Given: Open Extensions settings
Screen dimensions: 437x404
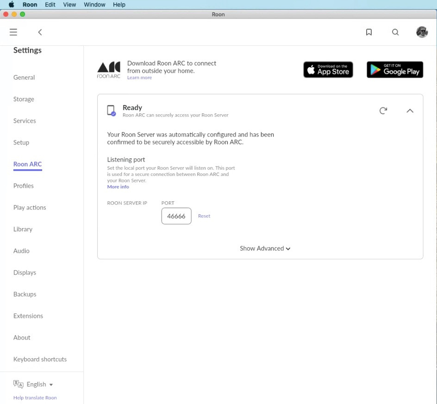Looking at the screenshot, I should coord(28,316).
